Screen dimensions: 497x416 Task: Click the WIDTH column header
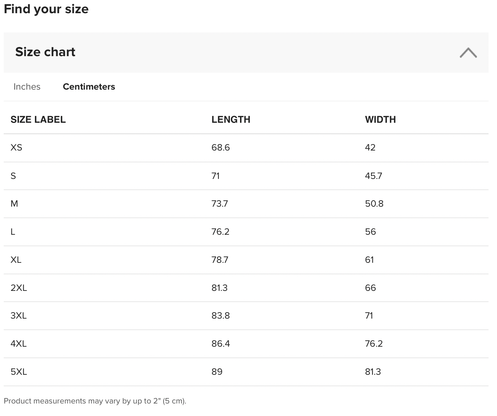tap(380, 119)
